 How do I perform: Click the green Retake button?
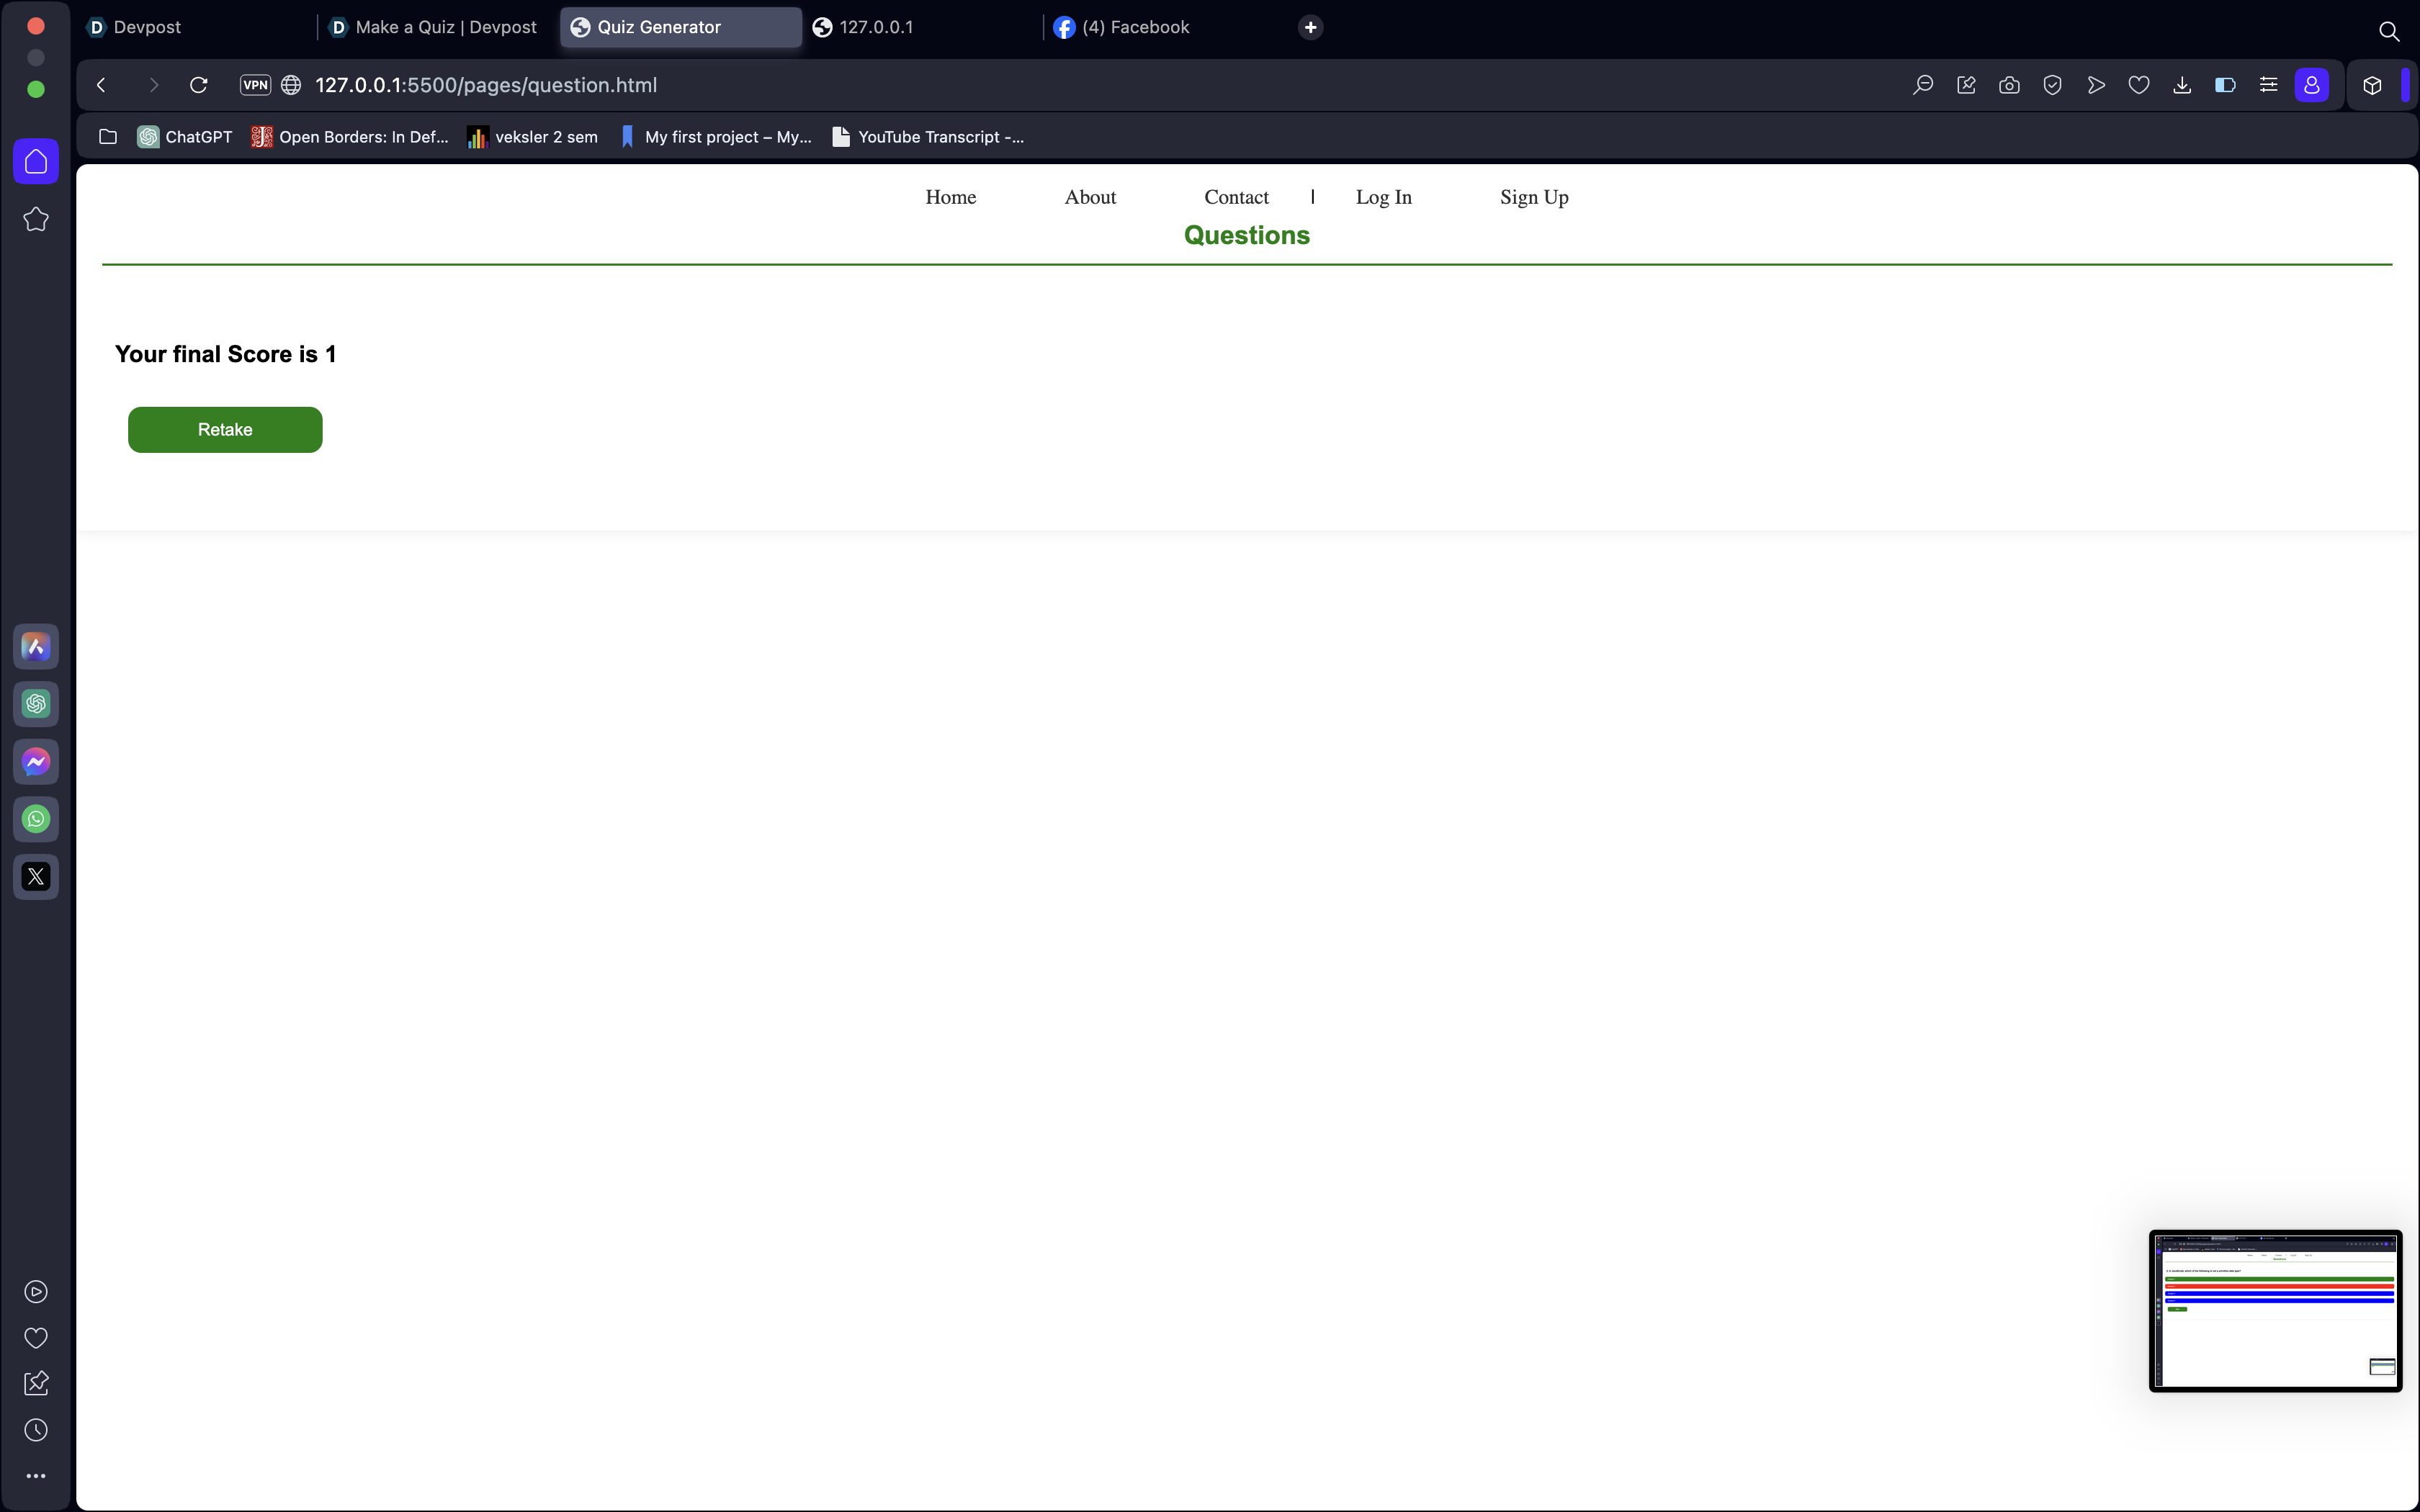pyautogui.click(x=225, y=430)
